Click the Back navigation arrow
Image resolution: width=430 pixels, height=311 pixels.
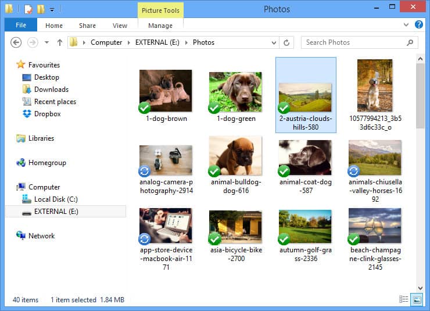pos(16,42)
